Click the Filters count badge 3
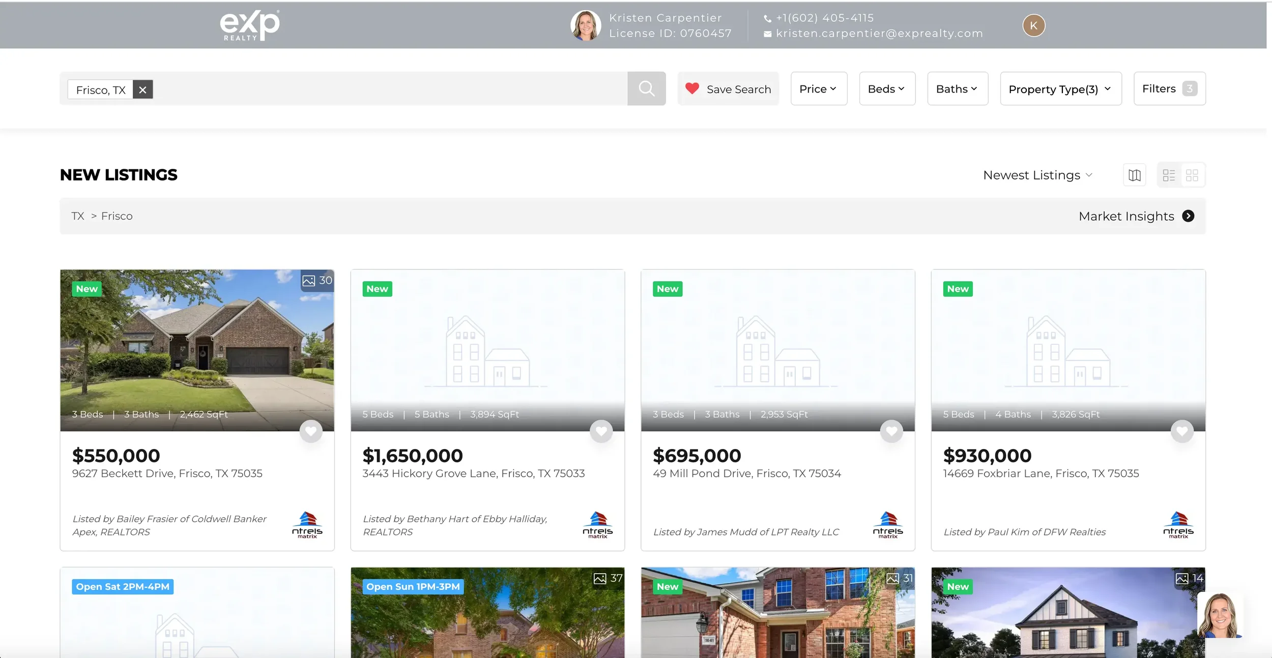 [1190, 89]
